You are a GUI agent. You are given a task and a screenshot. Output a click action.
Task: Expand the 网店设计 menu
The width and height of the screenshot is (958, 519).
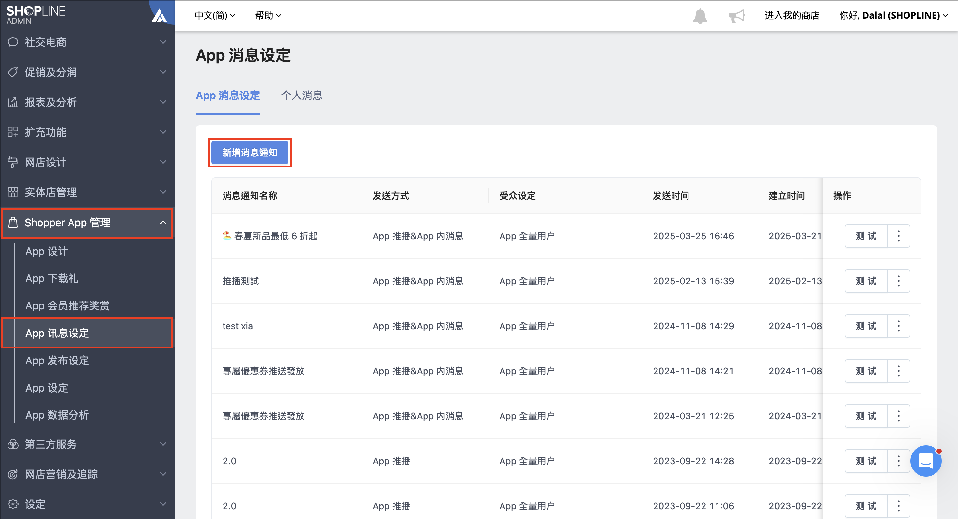pos(163,162)
